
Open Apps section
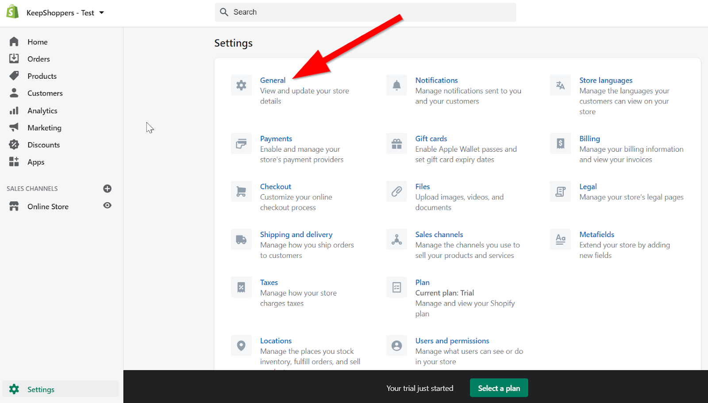(36, 162)
